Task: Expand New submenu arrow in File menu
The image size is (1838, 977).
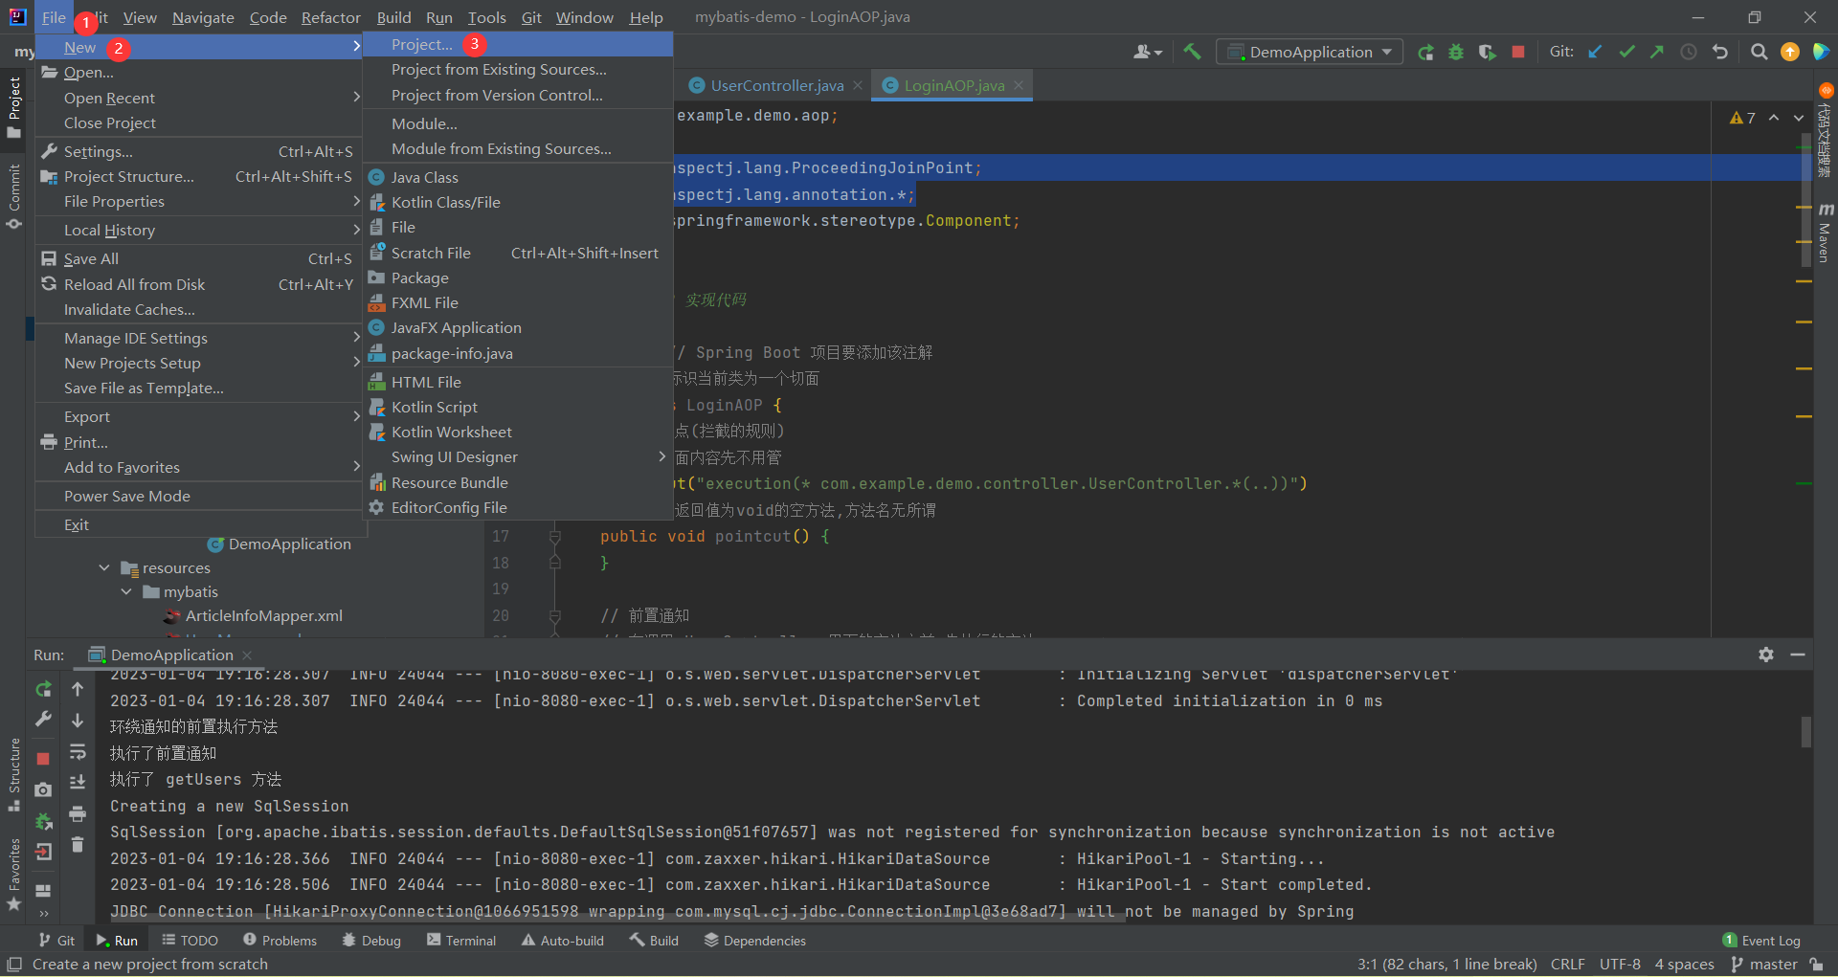Action: pyautogui.click(x=356, y=46)
